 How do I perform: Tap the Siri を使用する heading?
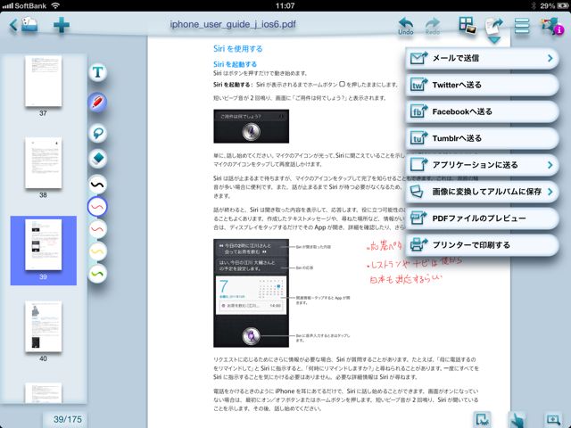[238, 49]
